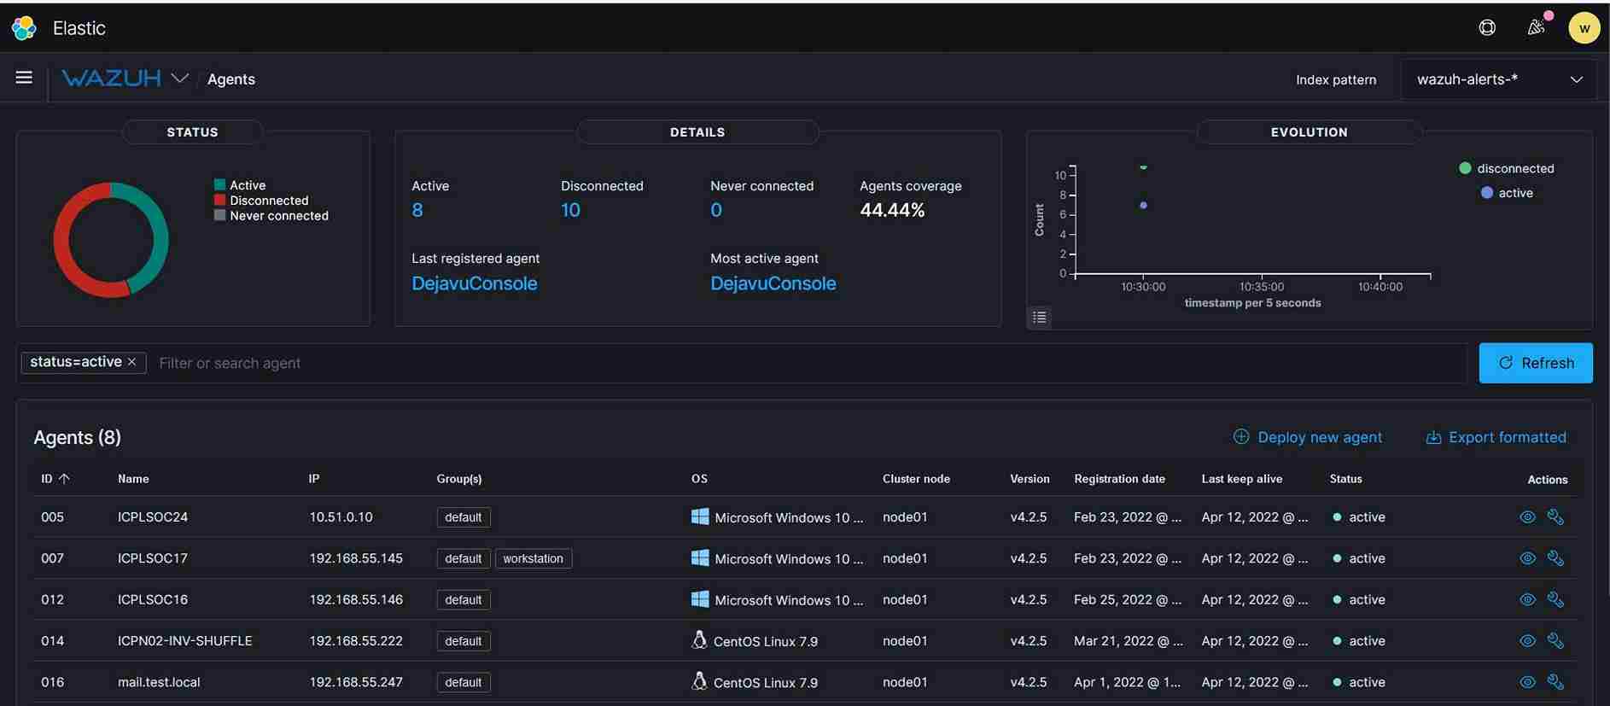
Task: Toggle the Evolution chart legend list icon
Action: click(x=1039, y=317)
